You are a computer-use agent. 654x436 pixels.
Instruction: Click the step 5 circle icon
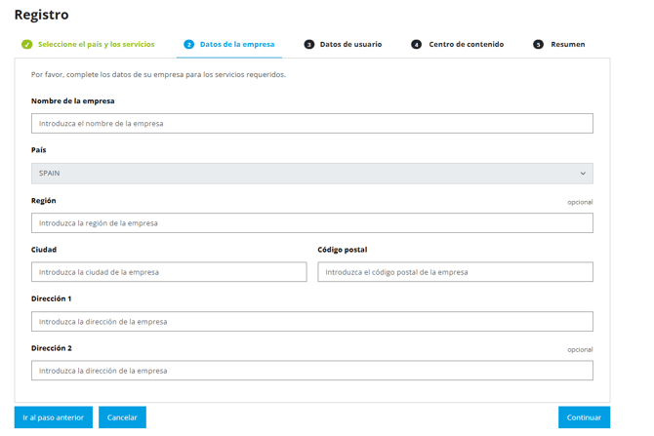tap(539, 44)
